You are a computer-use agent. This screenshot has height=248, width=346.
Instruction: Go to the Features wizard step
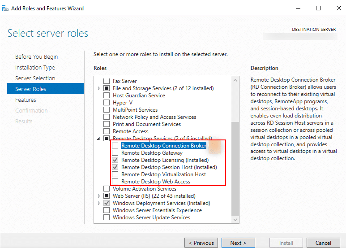(26, 100)
